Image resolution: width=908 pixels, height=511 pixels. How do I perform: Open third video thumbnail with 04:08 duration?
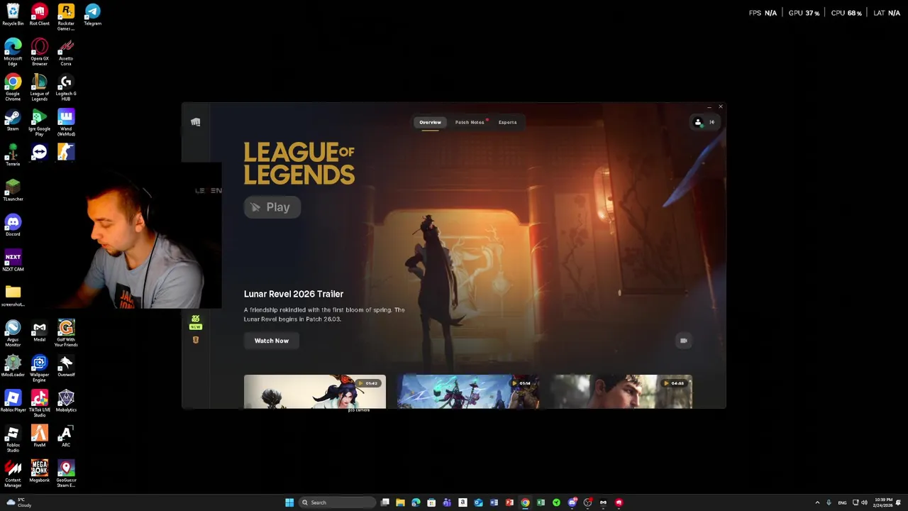click(x=621, y=392)
